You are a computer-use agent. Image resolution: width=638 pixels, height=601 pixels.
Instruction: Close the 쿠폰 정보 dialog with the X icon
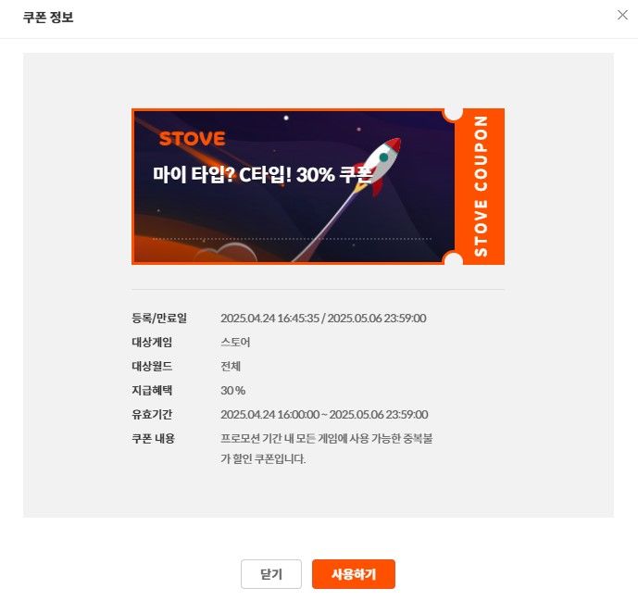click(622, 15)
